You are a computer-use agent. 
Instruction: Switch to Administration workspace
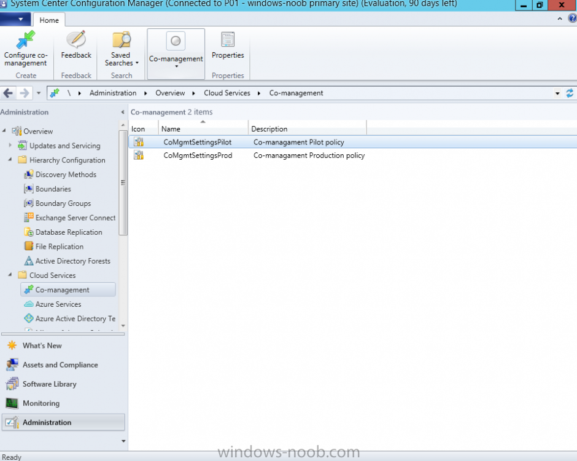[63, 422]
